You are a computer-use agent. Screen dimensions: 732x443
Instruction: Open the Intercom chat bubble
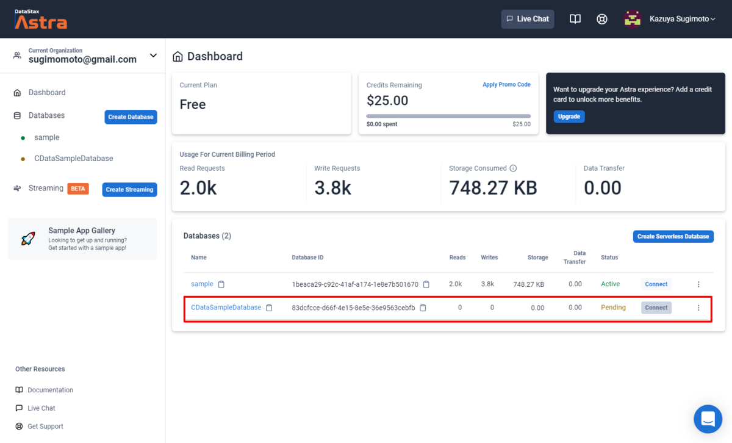pyautogui.click(x=708, y=419)
